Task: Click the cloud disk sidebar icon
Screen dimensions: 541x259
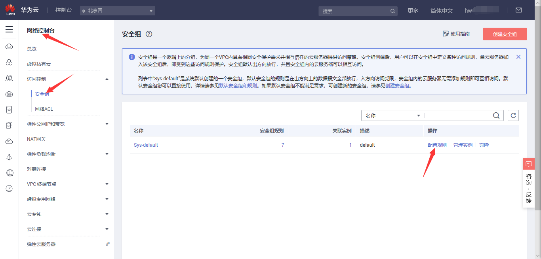Action: pyautogui.click(x=9, y=94)
